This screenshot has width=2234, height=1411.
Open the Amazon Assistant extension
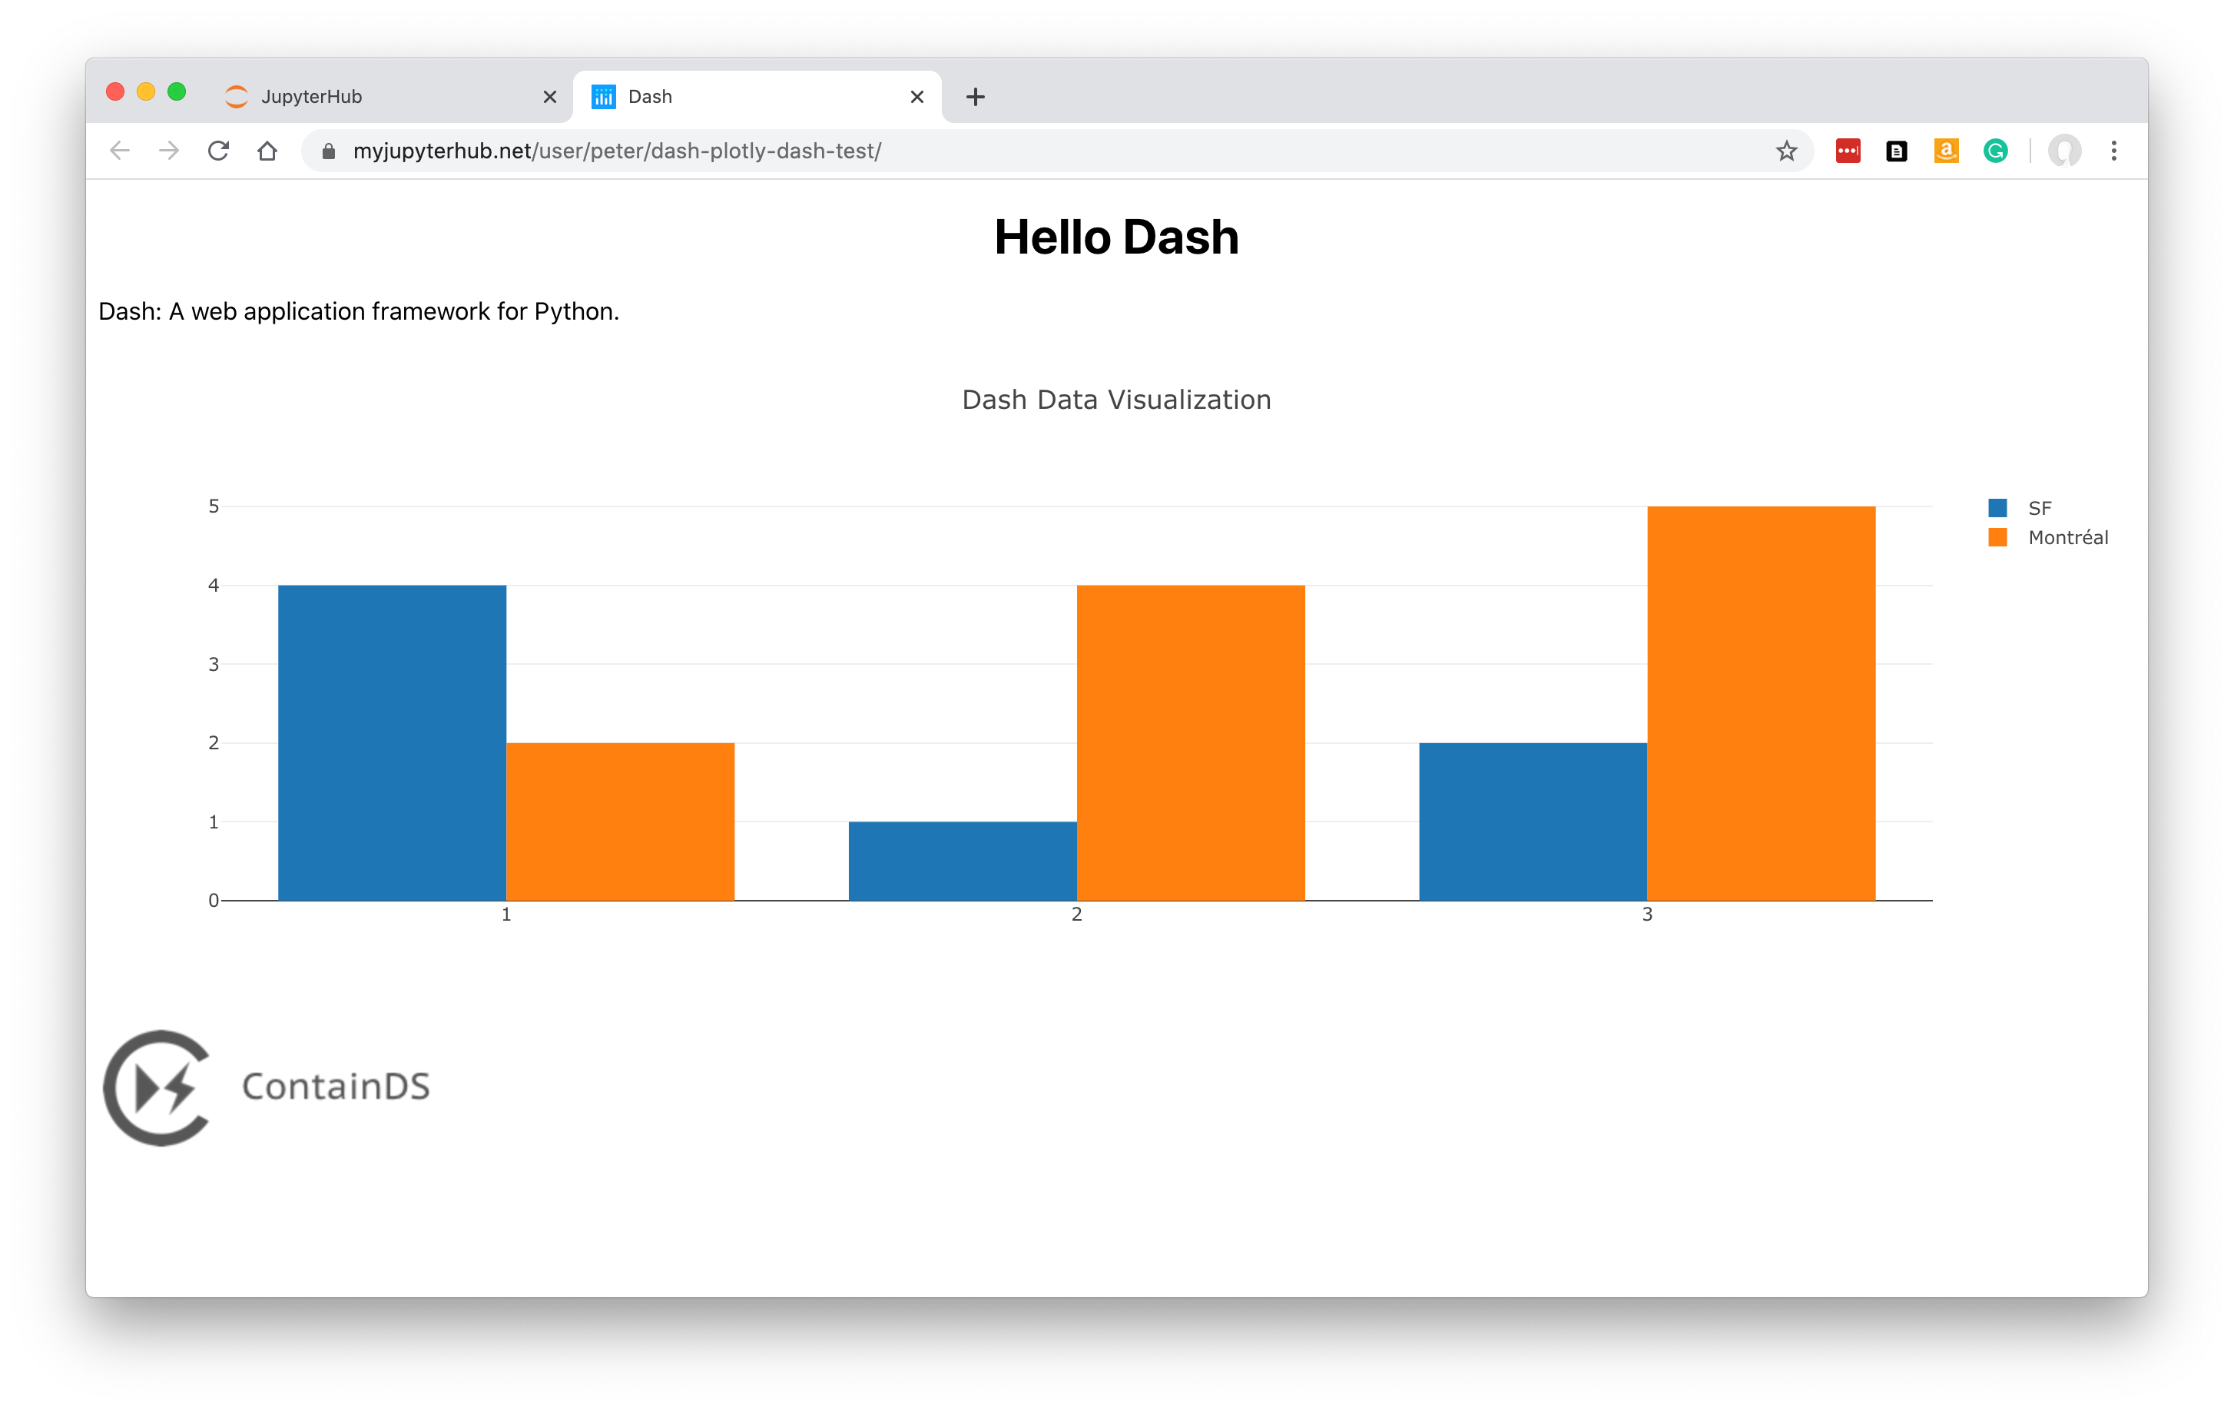coord(1947,151)
